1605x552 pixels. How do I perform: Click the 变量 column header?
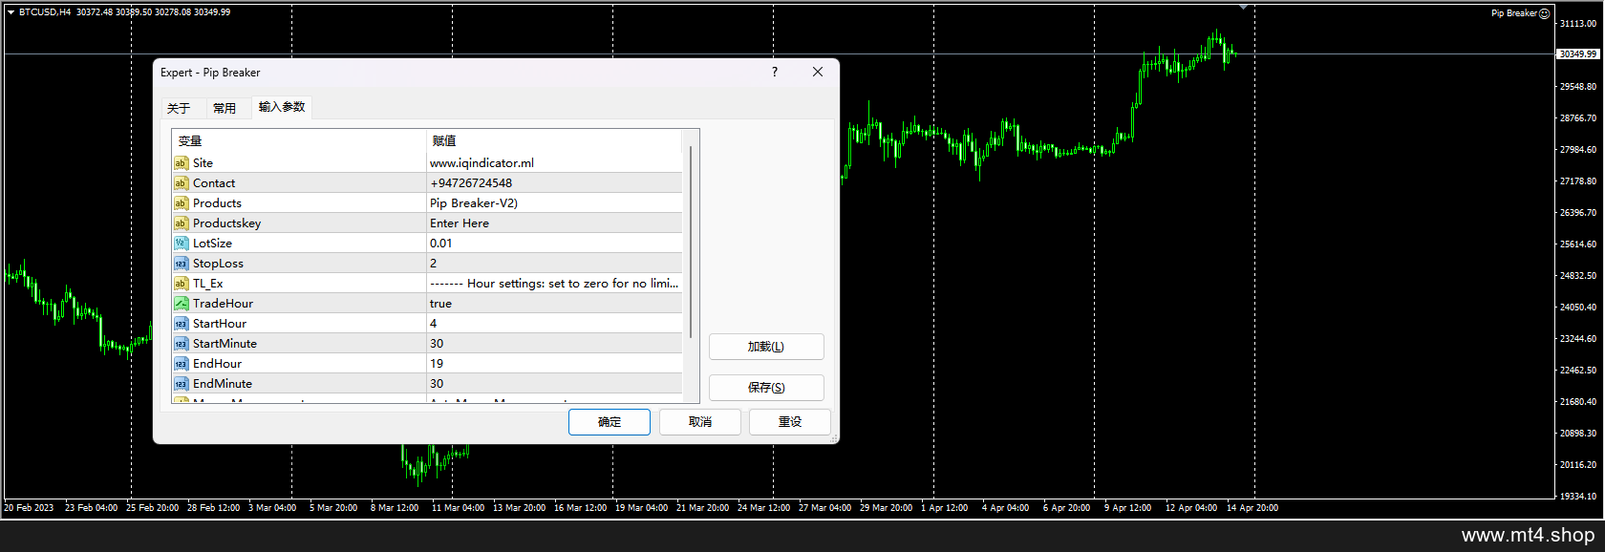[299, 141]
